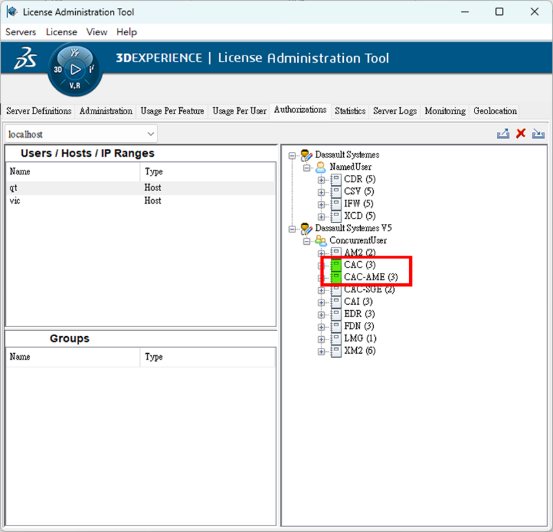Viewport: 553px width, 532px height.
Task: Click the first Dassault Systemes editor icon
Action: 306,155
